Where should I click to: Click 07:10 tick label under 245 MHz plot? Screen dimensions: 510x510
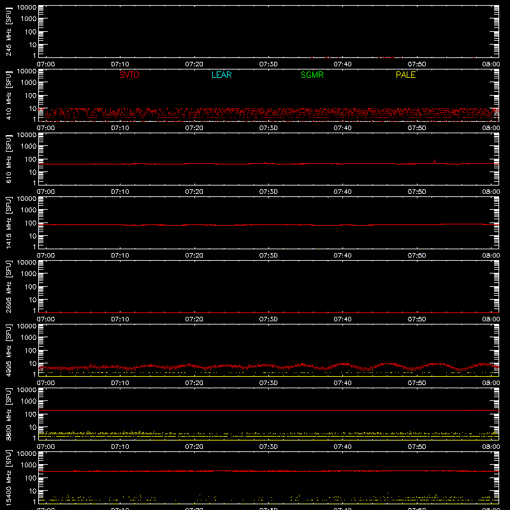(120, 64)
